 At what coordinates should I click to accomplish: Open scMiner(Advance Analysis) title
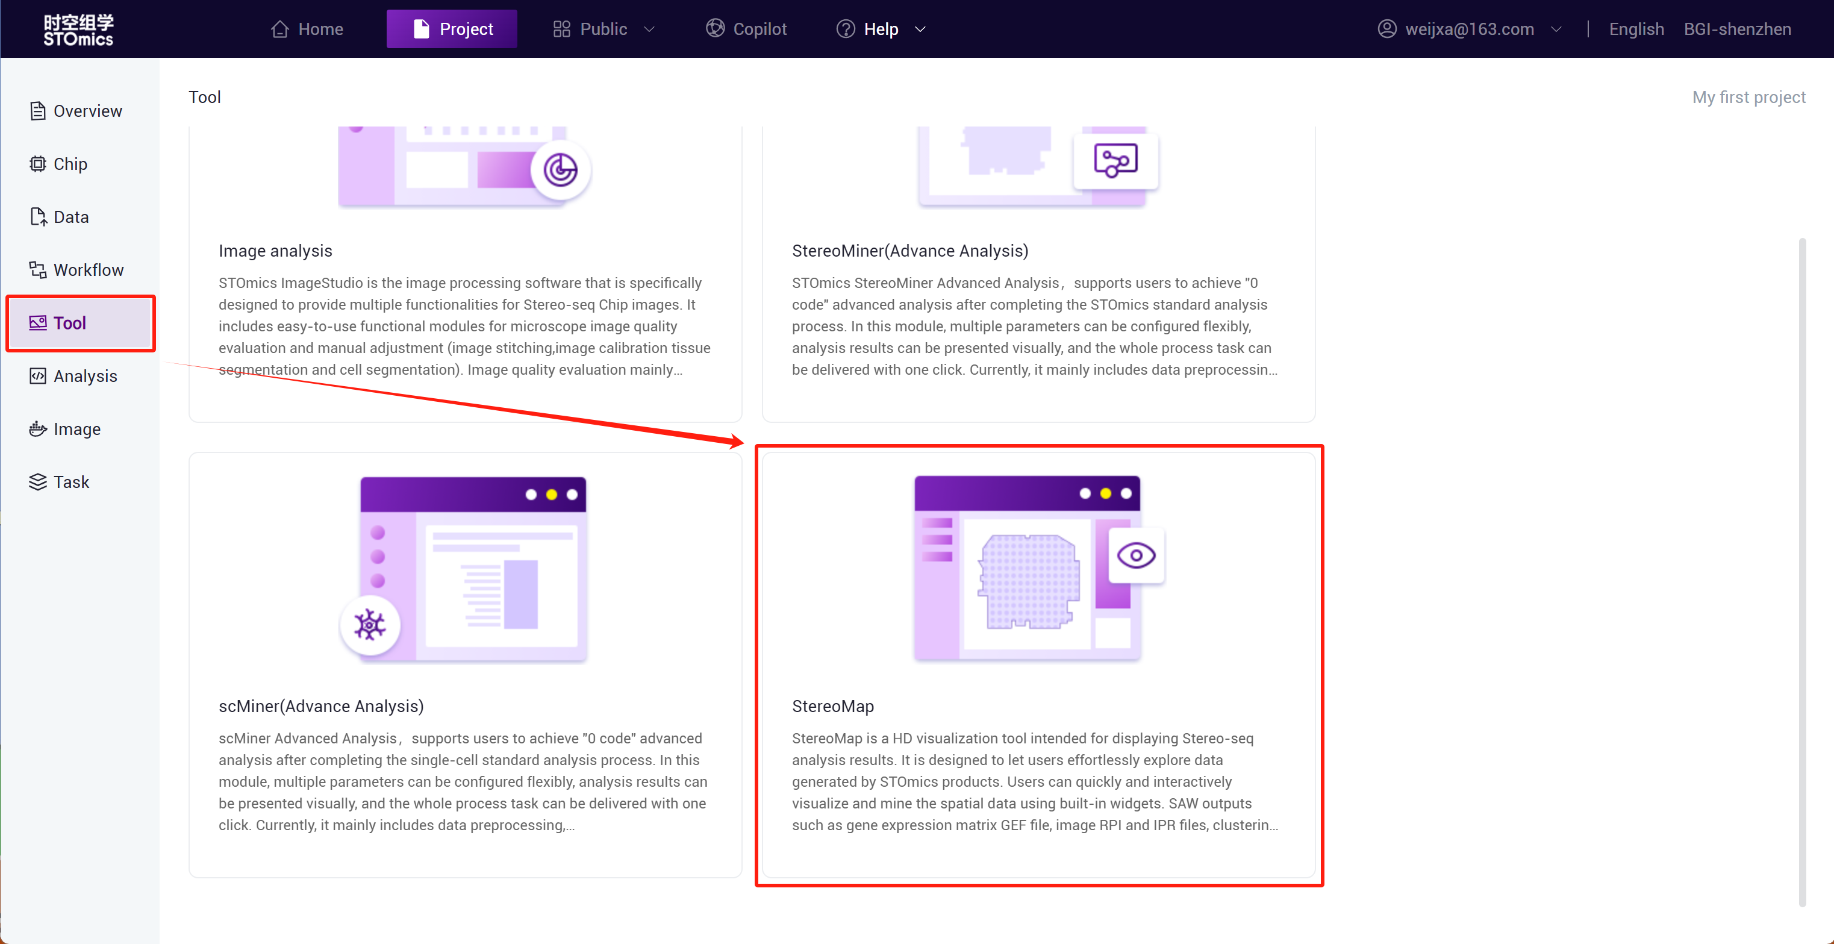point(321,706)
